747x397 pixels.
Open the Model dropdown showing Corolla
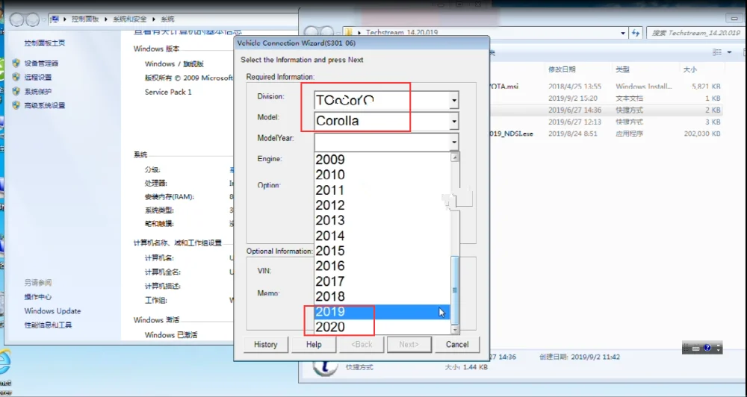386,121
